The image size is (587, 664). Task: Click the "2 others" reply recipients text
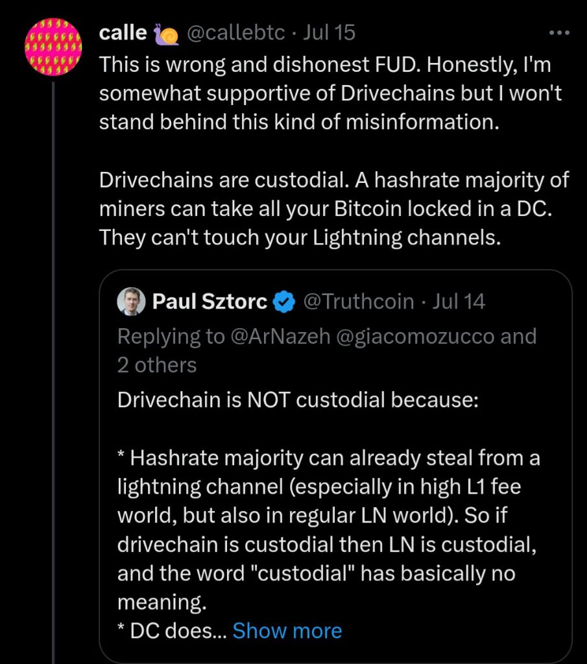pyautogui.click(x=157, y=365)
